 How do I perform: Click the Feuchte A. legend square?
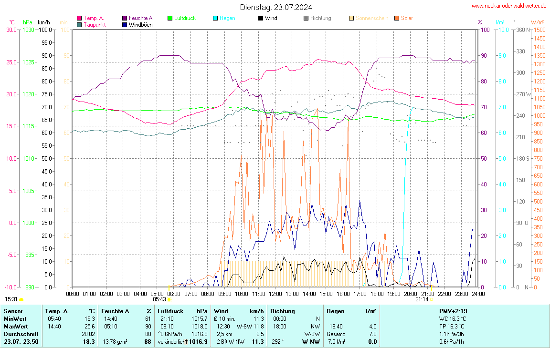[x=125, y=18]
